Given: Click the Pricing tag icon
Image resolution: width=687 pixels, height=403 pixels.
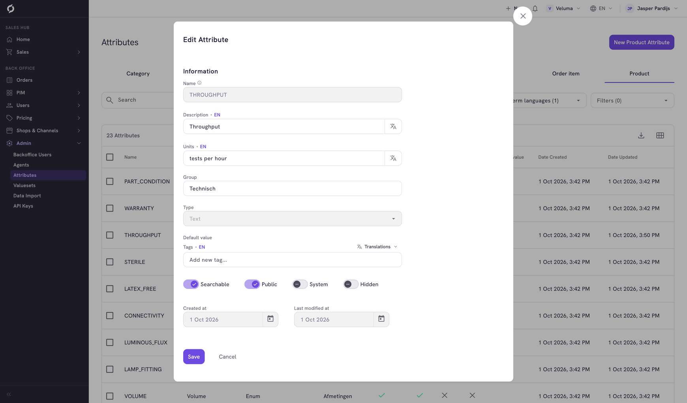Looking at the screenshot, I should 9,118.
